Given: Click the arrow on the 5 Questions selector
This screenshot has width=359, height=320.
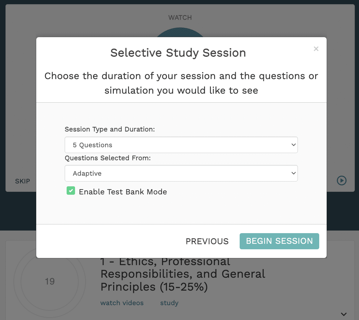Looking at the screenshot, I should [293, 145].
